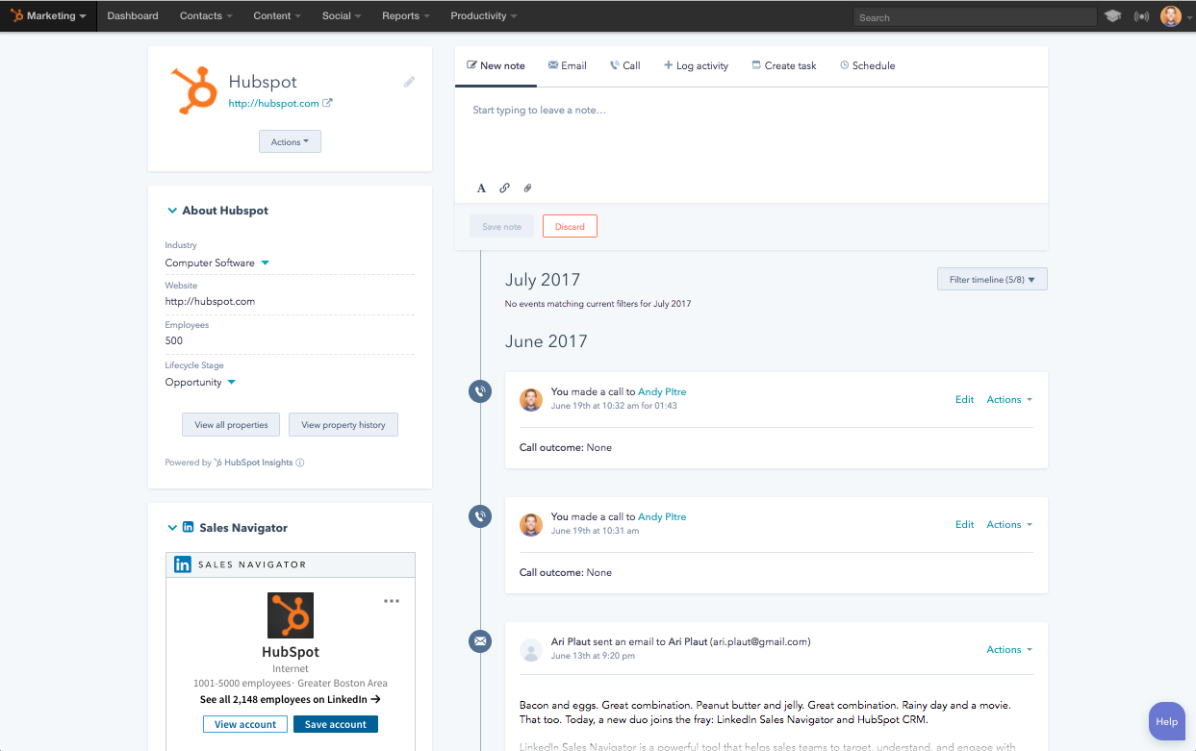Screen dimensions: 1196x751
Task: Open Actions dropdown on Ari Plaut email
Action: pos(1009,649)
